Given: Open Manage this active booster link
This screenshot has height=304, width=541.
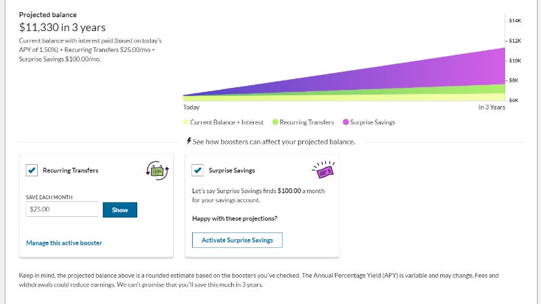Looking at the screenshot, I should [x=64, y=243].
